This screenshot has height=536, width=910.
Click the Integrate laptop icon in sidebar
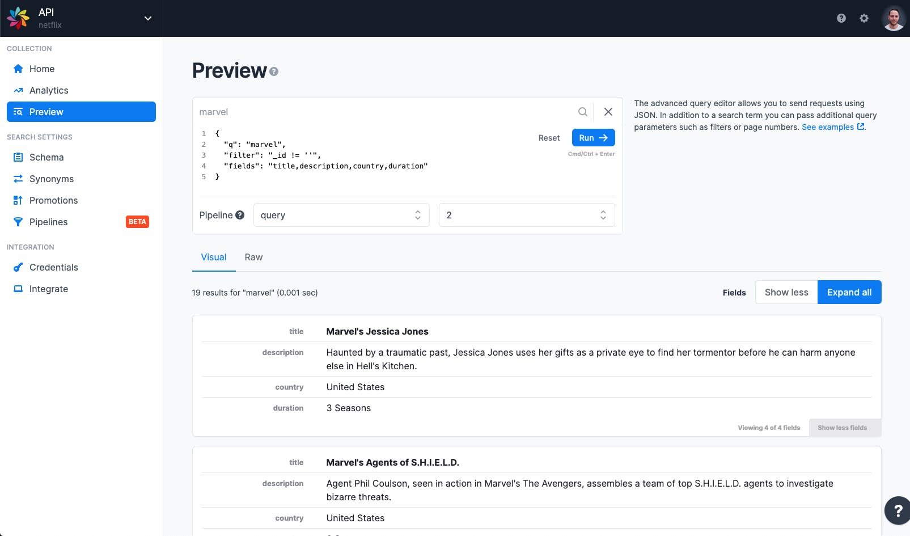[x=18, y=289]
